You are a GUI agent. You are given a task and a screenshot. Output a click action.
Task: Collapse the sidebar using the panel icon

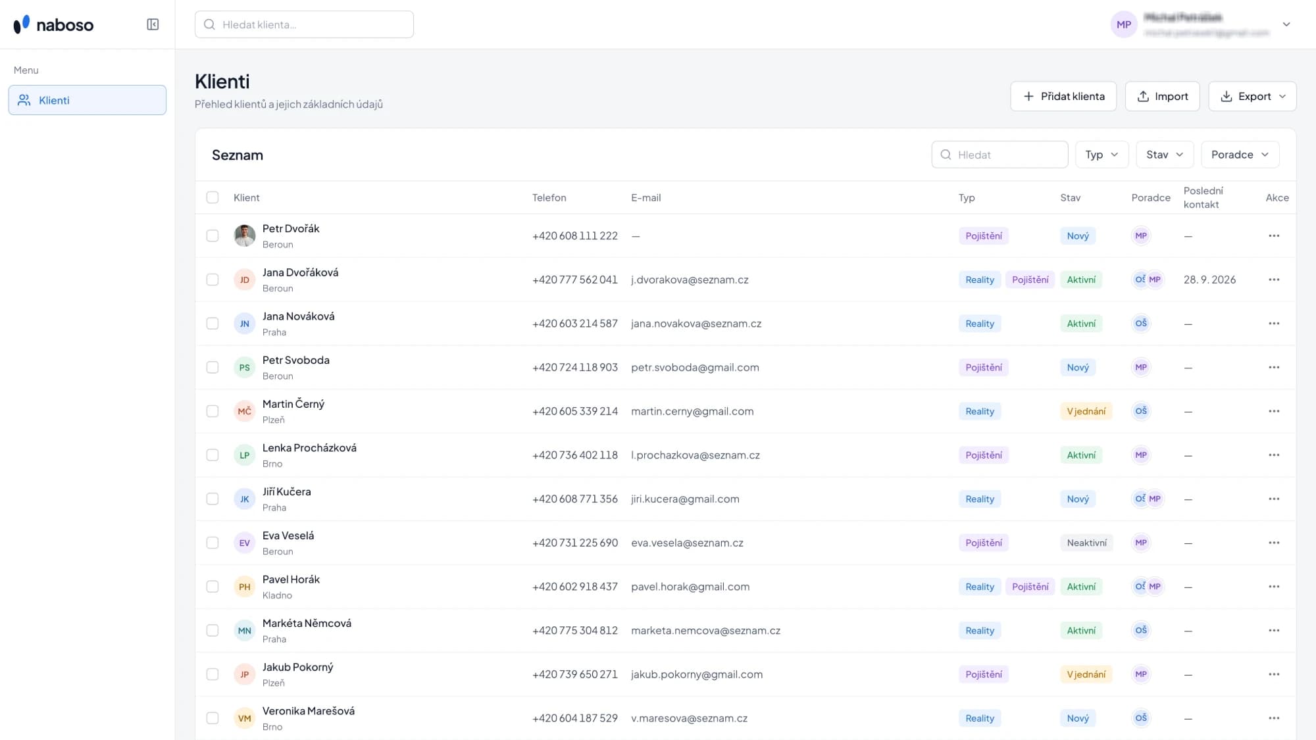coord(153,24)
